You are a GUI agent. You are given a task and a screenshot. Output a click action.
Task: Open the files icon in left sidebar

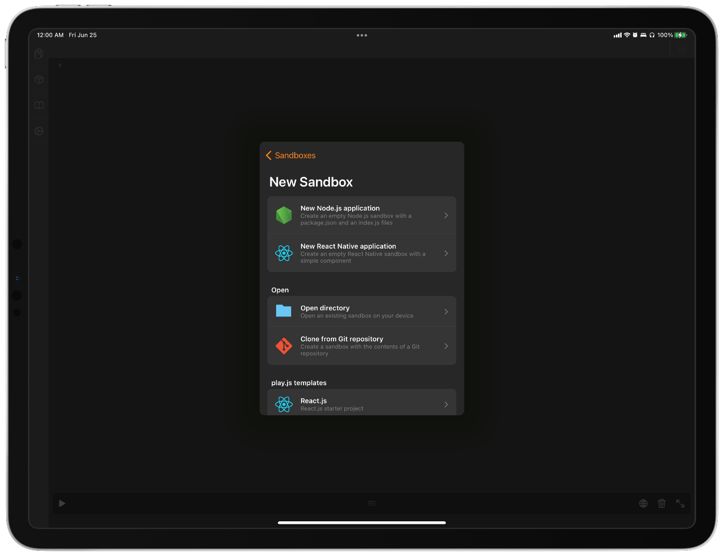tap(39, 54)
